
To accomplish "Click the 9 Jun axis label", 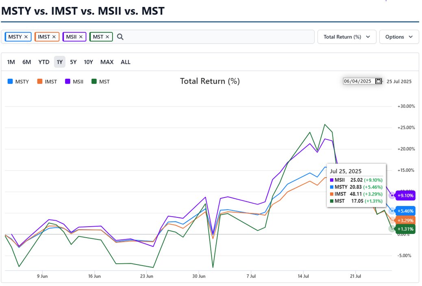I will 42,276.
